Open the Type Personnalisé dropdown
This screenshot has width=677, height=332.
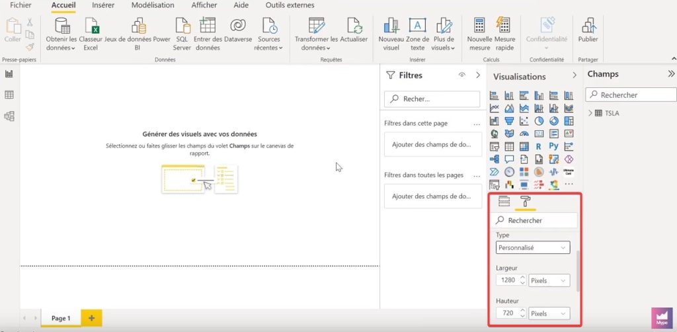(x=533, y=248)
